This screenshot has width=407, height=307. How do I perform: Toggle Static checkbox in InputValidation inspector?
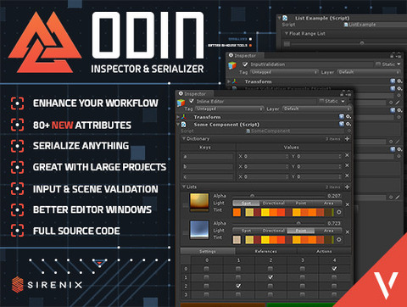click(378, 64)
